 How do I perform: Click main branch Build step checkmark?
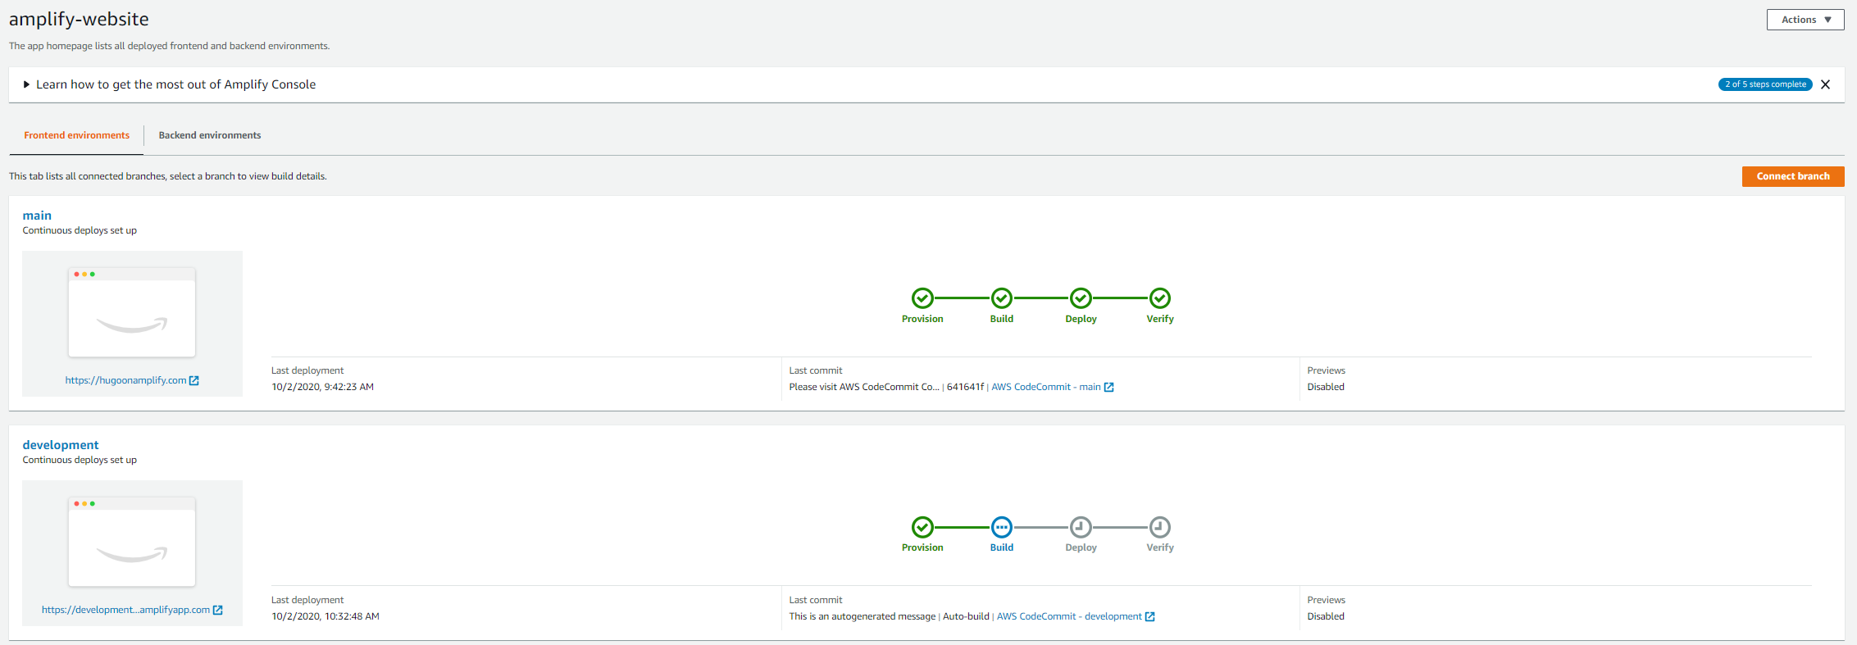pos(1002,298)
